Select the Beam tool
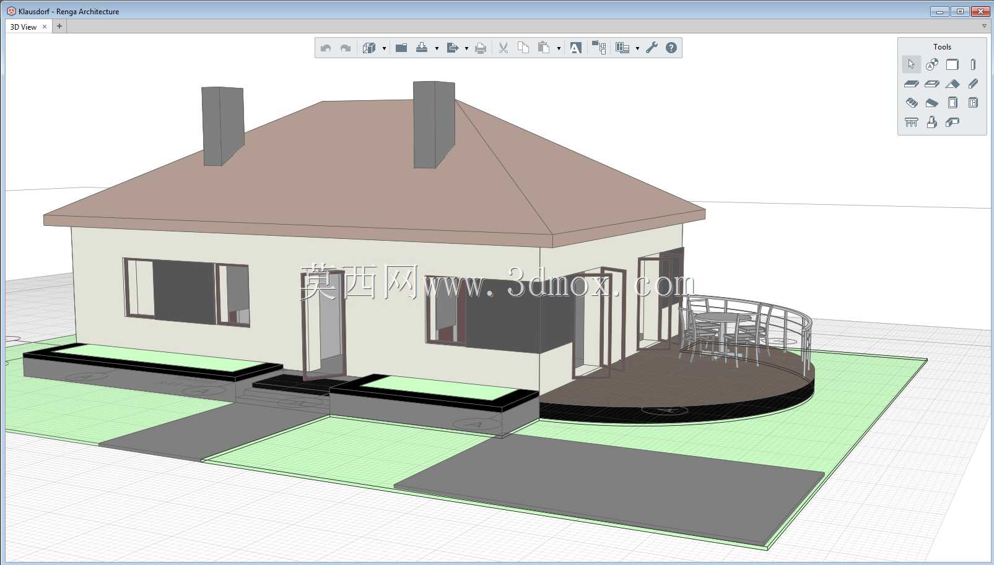This screenshot has height=565, width=994. (973, 84)
